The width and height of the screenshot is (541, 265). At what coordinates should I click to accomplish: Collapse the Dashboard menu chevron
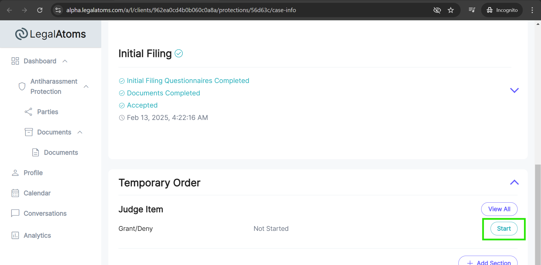pos(65,61)
